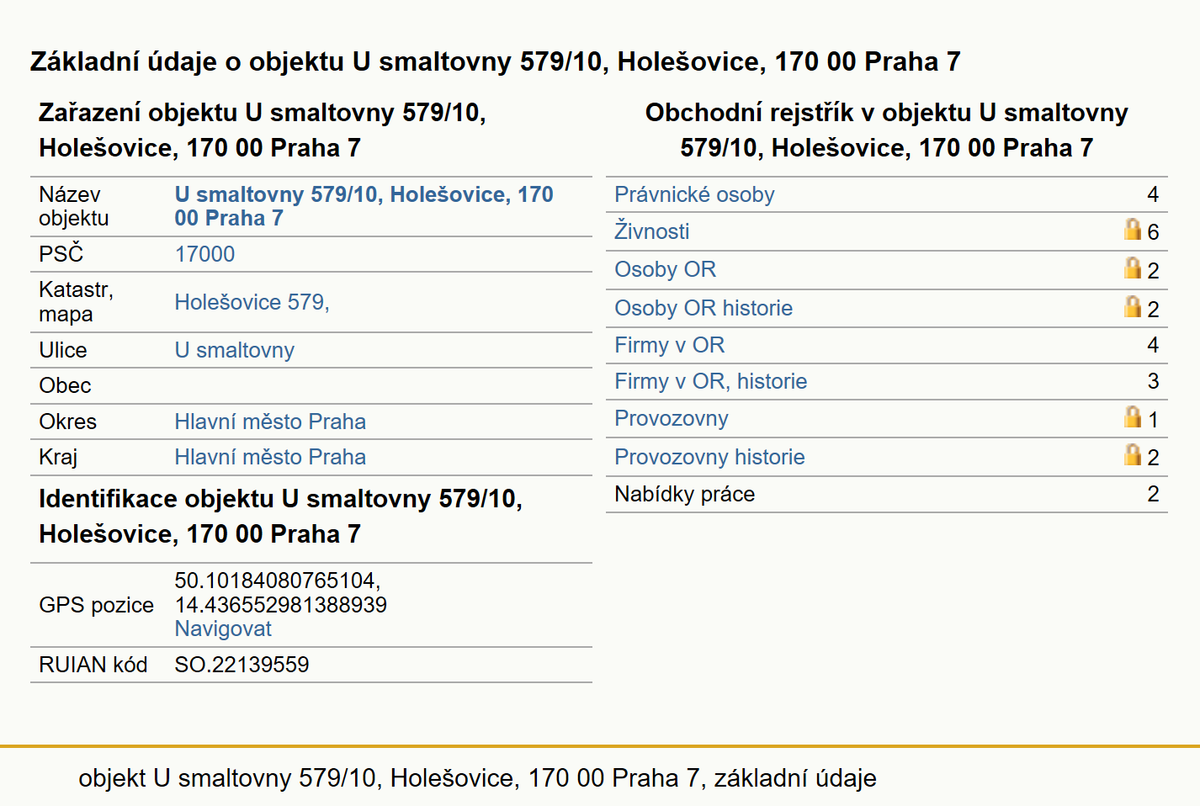Click the lock icon in Osoby OR historie row
The height and width of the screenshot is (806, 1200).
click(1133, 307)
